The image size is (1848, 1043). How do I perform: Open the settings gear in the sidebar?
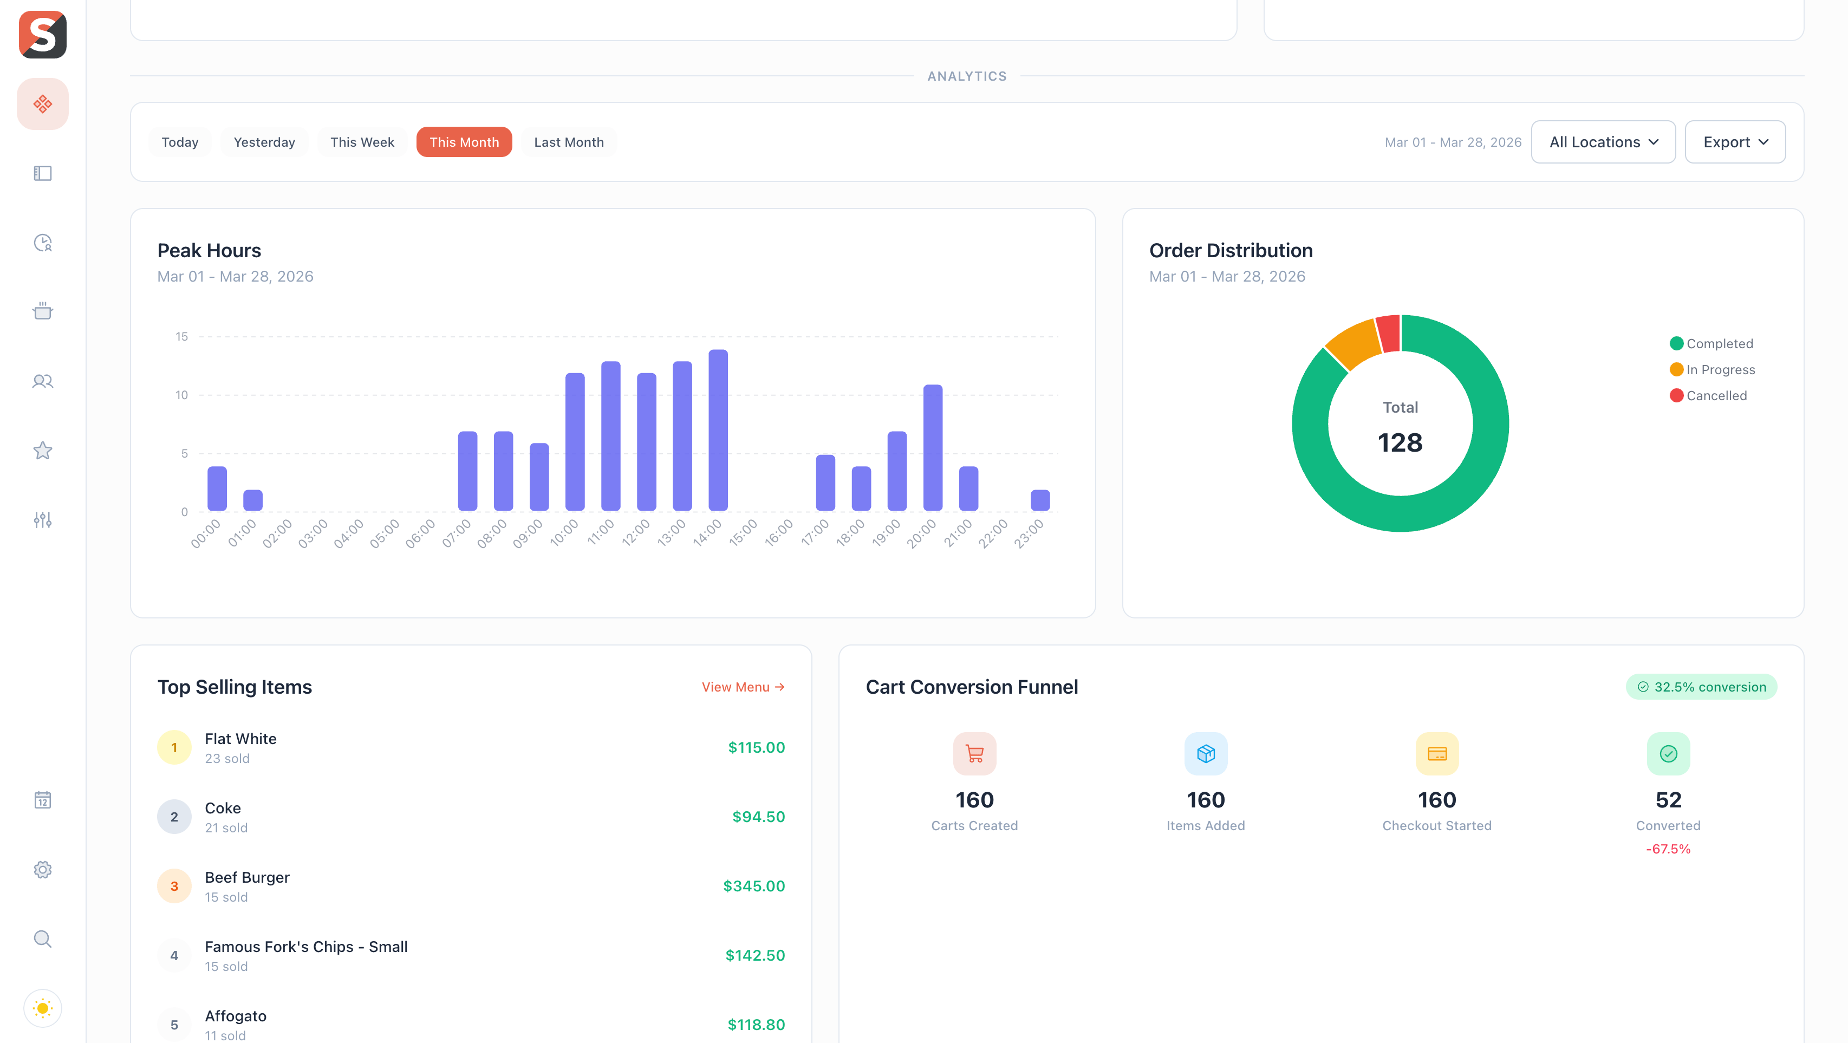(x=42, y=869)
